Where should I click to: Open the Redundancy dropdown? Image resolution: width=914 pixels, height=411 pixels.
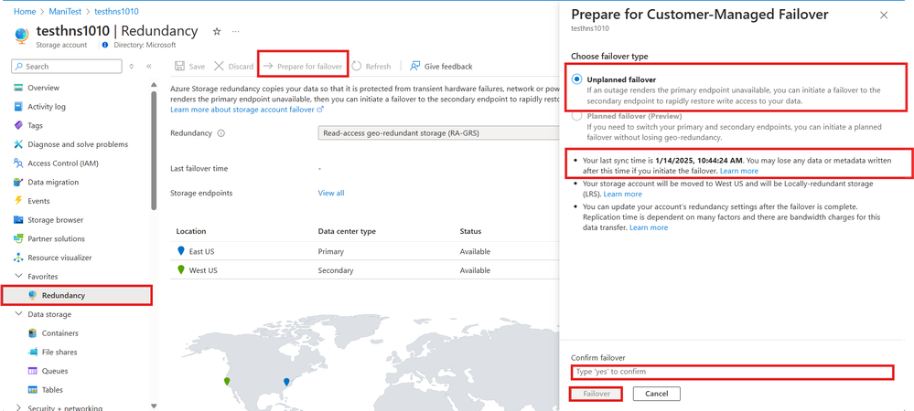[x=438, y=132]
